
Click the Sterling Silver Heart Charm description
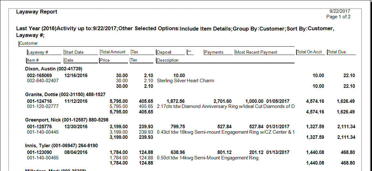point(185,81)
